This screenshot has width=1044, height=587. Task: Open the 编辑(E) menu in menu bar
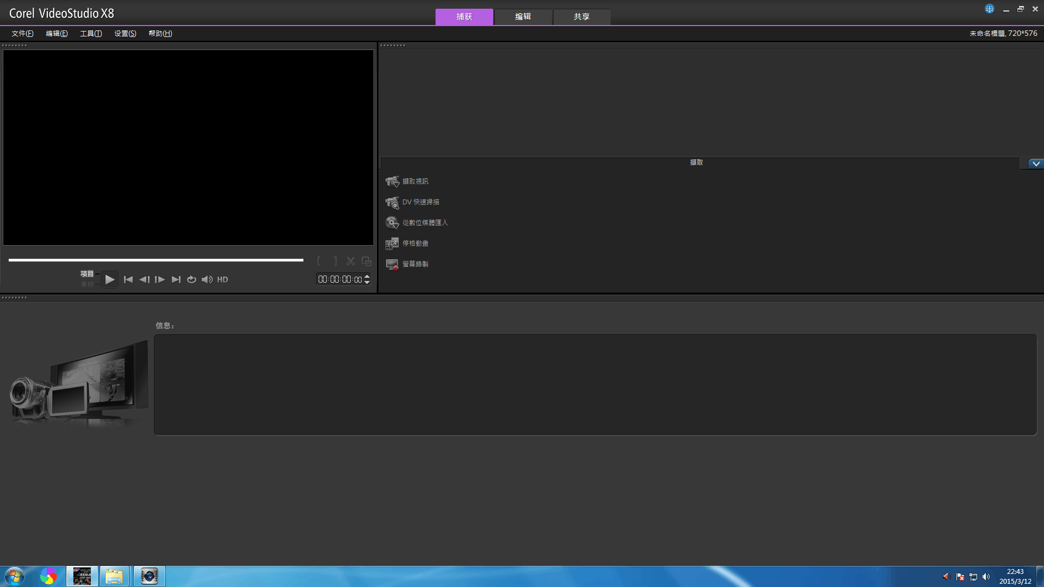coord(57,34)
